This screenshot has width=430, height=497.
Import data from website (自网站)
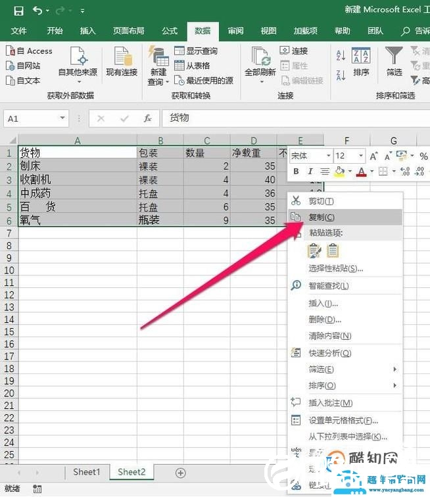point(23,66)
